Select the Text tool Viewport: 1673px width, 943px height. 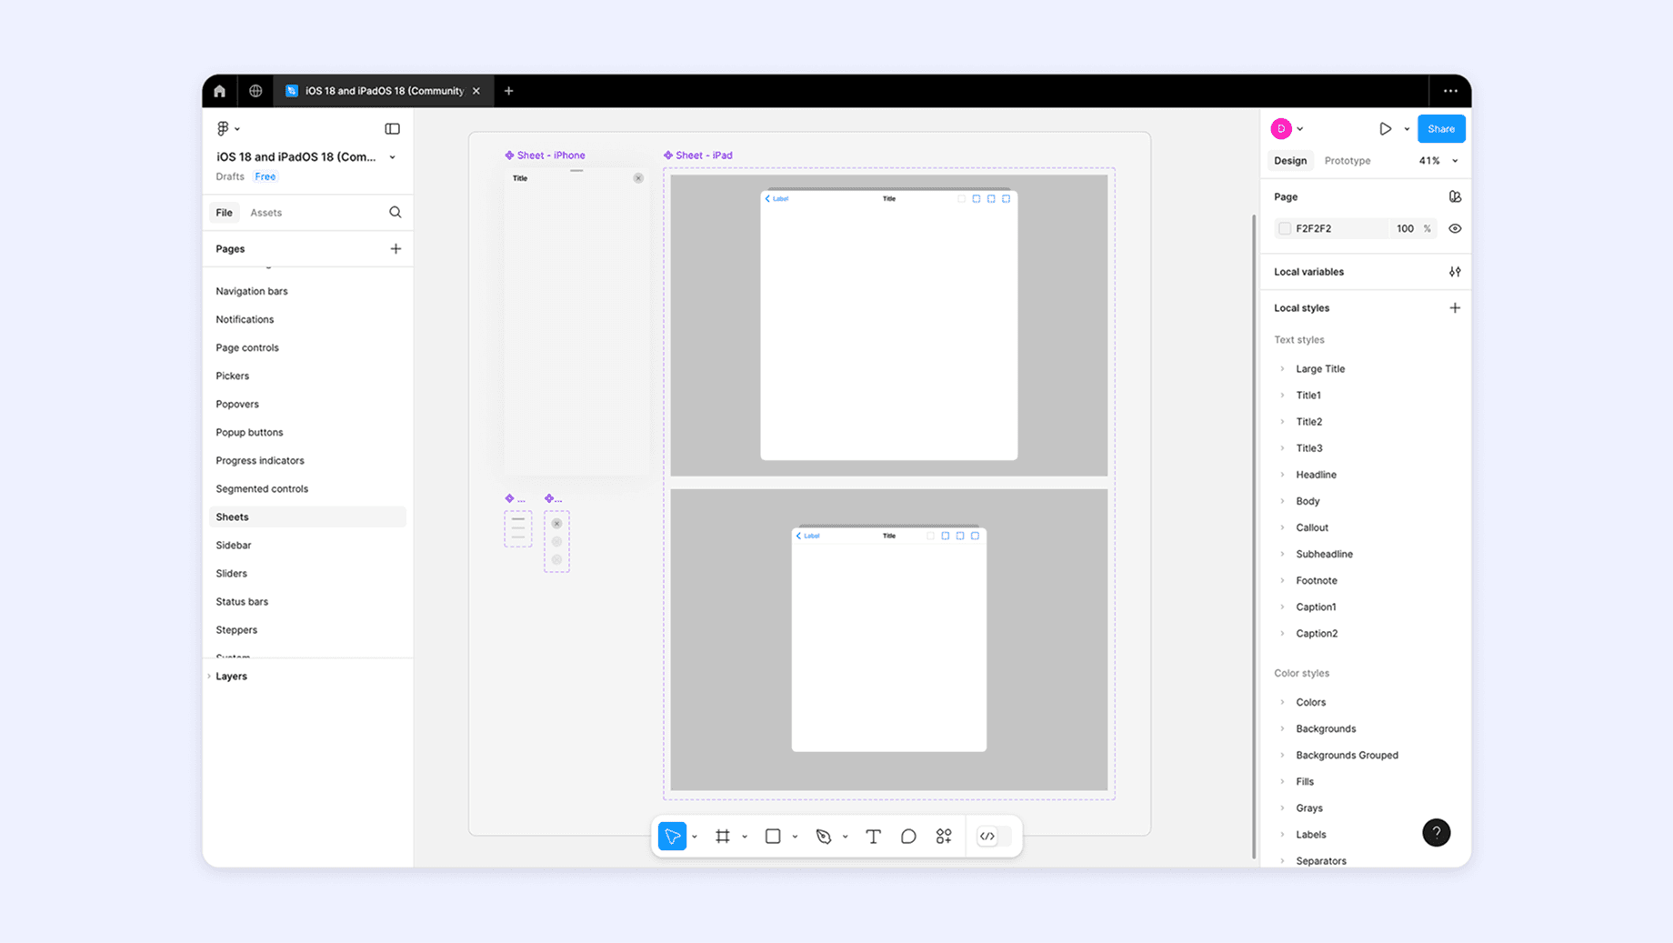(x=873, y=836)
